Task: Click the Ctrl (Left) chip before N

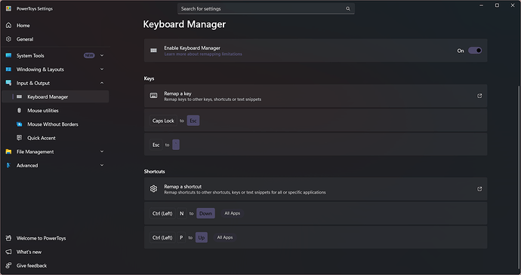Action: pos(162,213)
